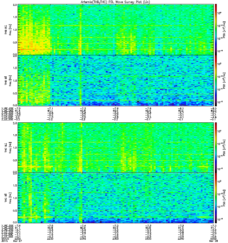Click the color bar beside THC B⊥ panel
The height and width of the screenshot is (243, 228).
[x=216, y=148]
